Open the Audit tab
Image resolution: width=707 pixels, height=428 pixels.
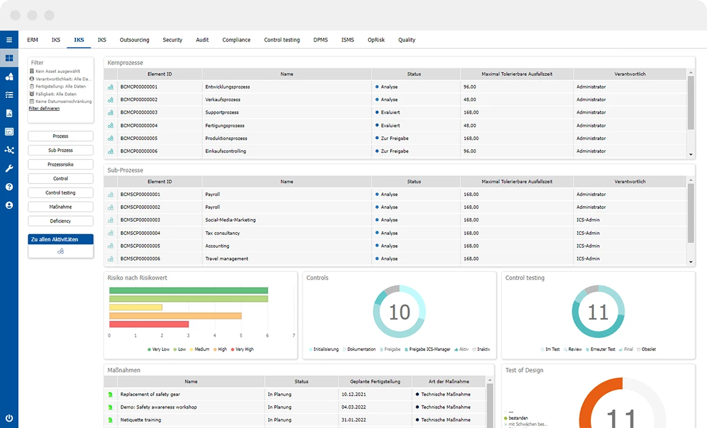point(202,40)
